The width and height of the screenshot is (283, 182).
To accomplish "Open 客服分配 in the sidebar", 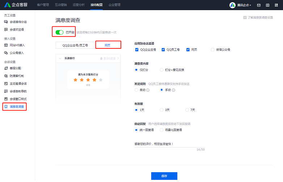I will 15,68.
